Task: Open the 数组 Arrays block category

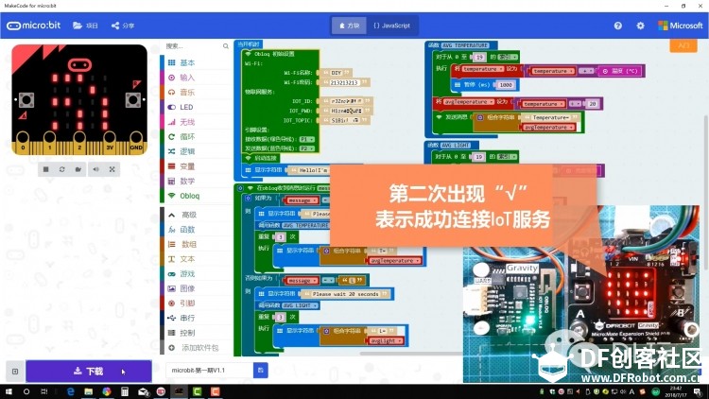Action: tap(196, 244)
